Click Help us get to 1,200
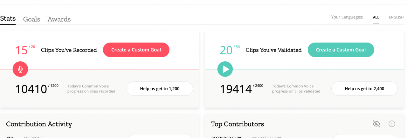The height and width of the screenshot is (138, 407). [x=160, y=89]
